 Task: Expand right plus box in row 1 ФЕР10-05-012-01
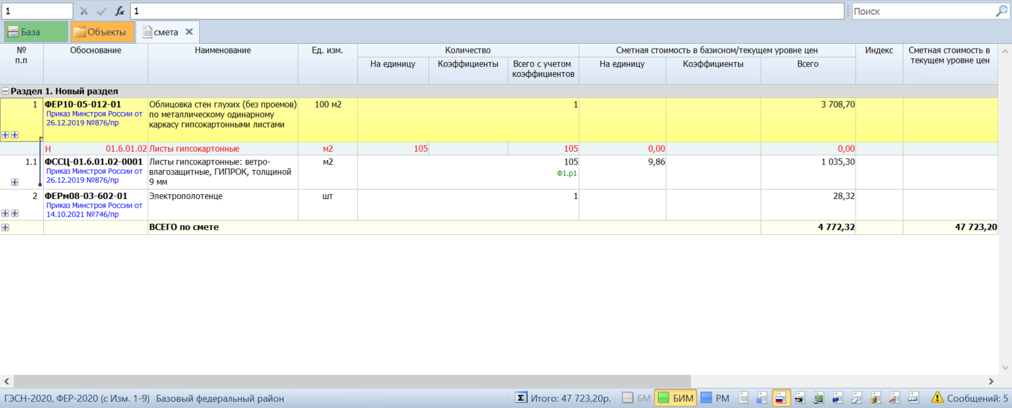15,135
